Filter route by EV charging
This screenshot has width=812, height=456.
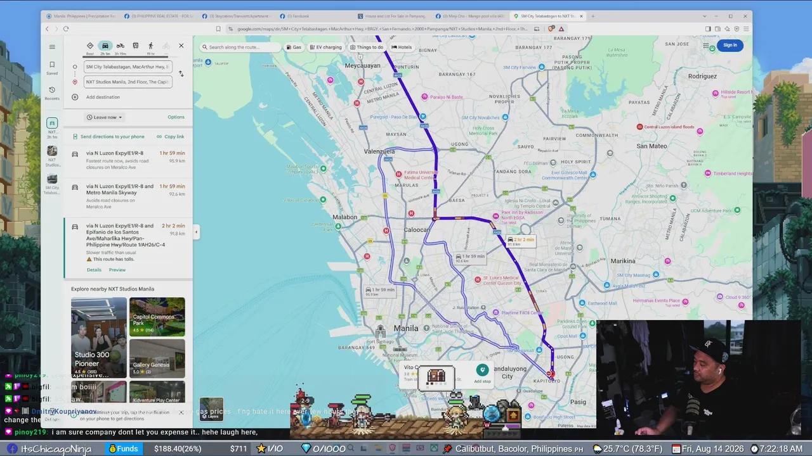click(x=325, y=47)
